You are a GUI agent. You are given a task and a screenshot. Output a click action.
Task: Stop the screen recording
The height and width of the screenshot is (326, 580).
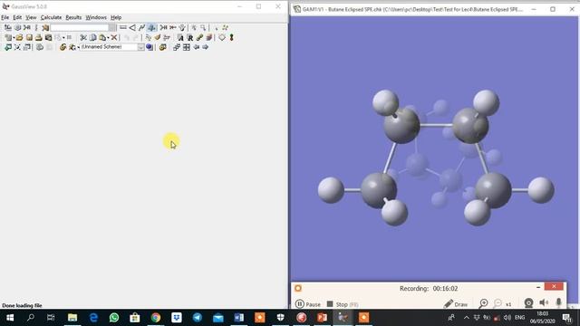coord(343,304)
